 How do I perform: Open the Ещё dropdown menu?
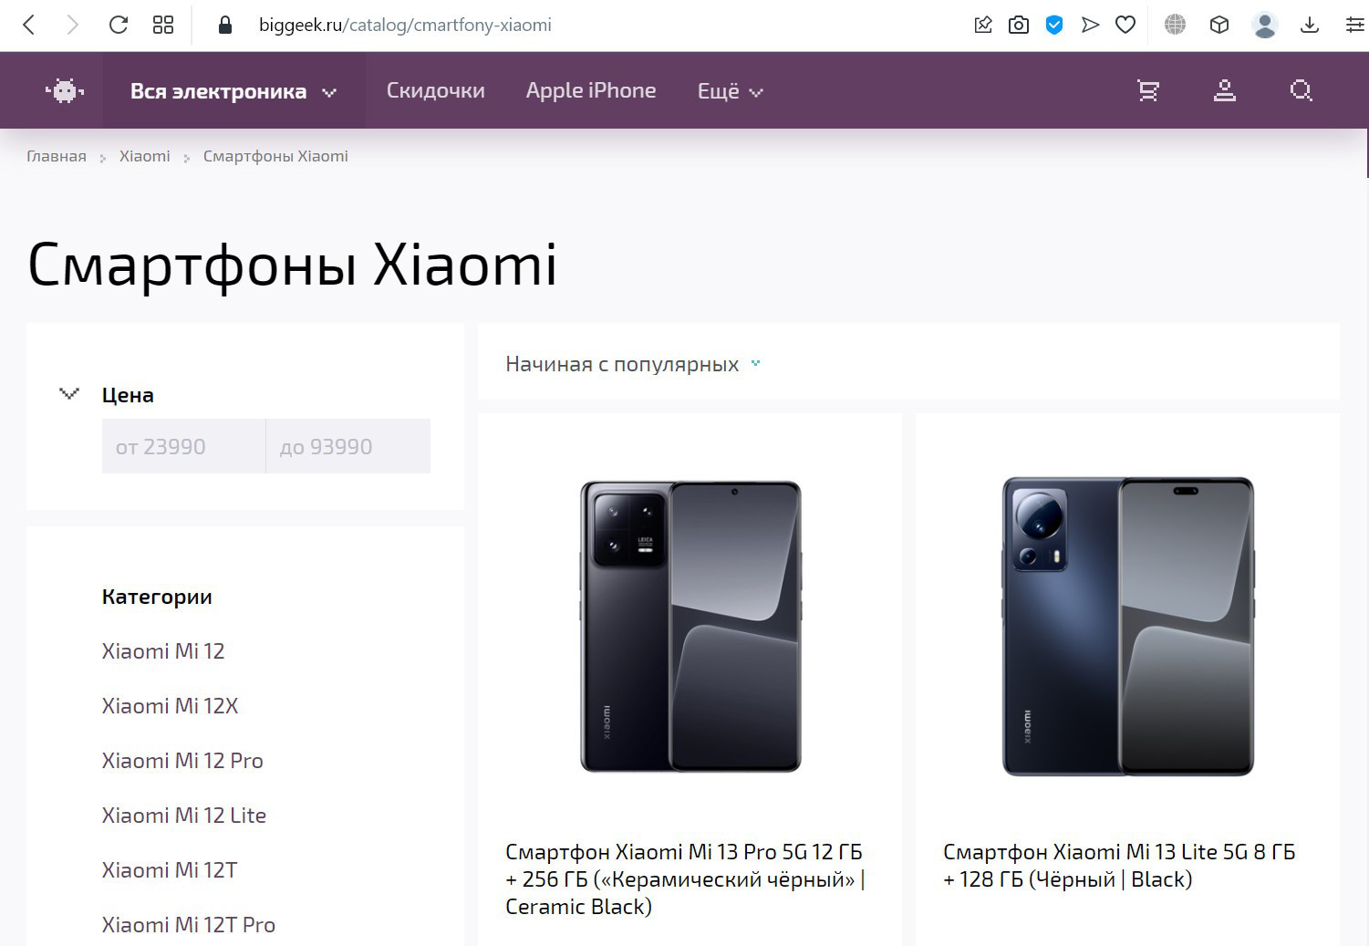(728, 90)
